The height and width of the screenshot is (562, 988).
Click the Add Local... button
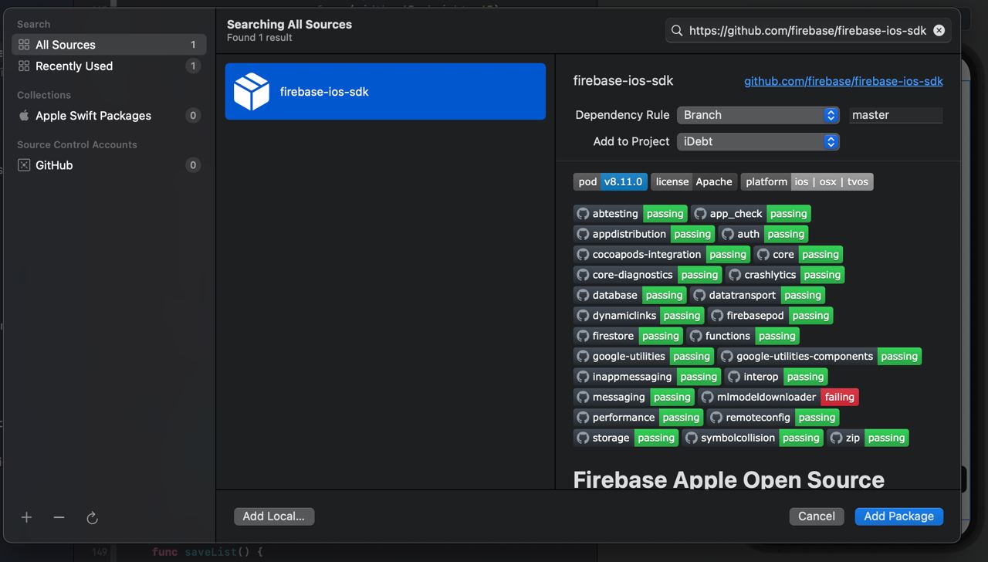274,516
